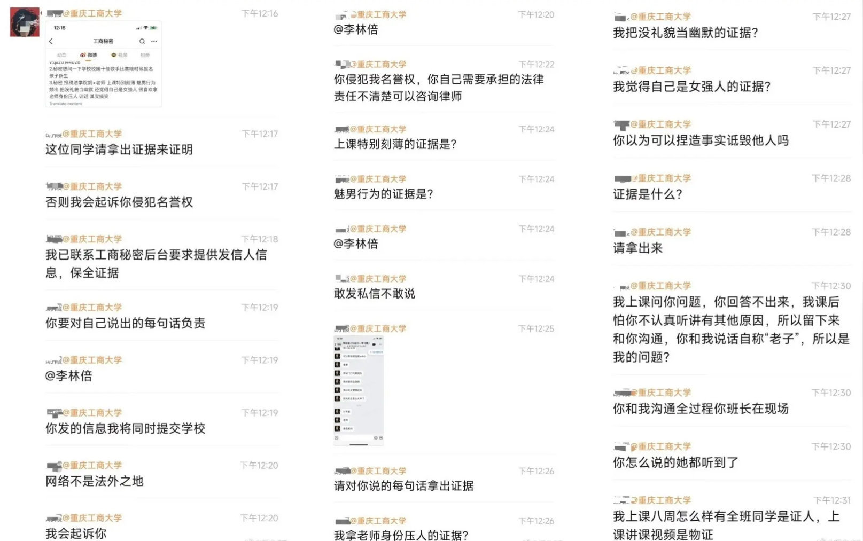
Task: Tap the back arrow in the 工商秘密 header
Action: pos(51,41)
